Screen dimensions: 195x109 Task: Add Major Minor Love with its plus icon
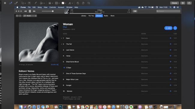click(x=170, y=79)
